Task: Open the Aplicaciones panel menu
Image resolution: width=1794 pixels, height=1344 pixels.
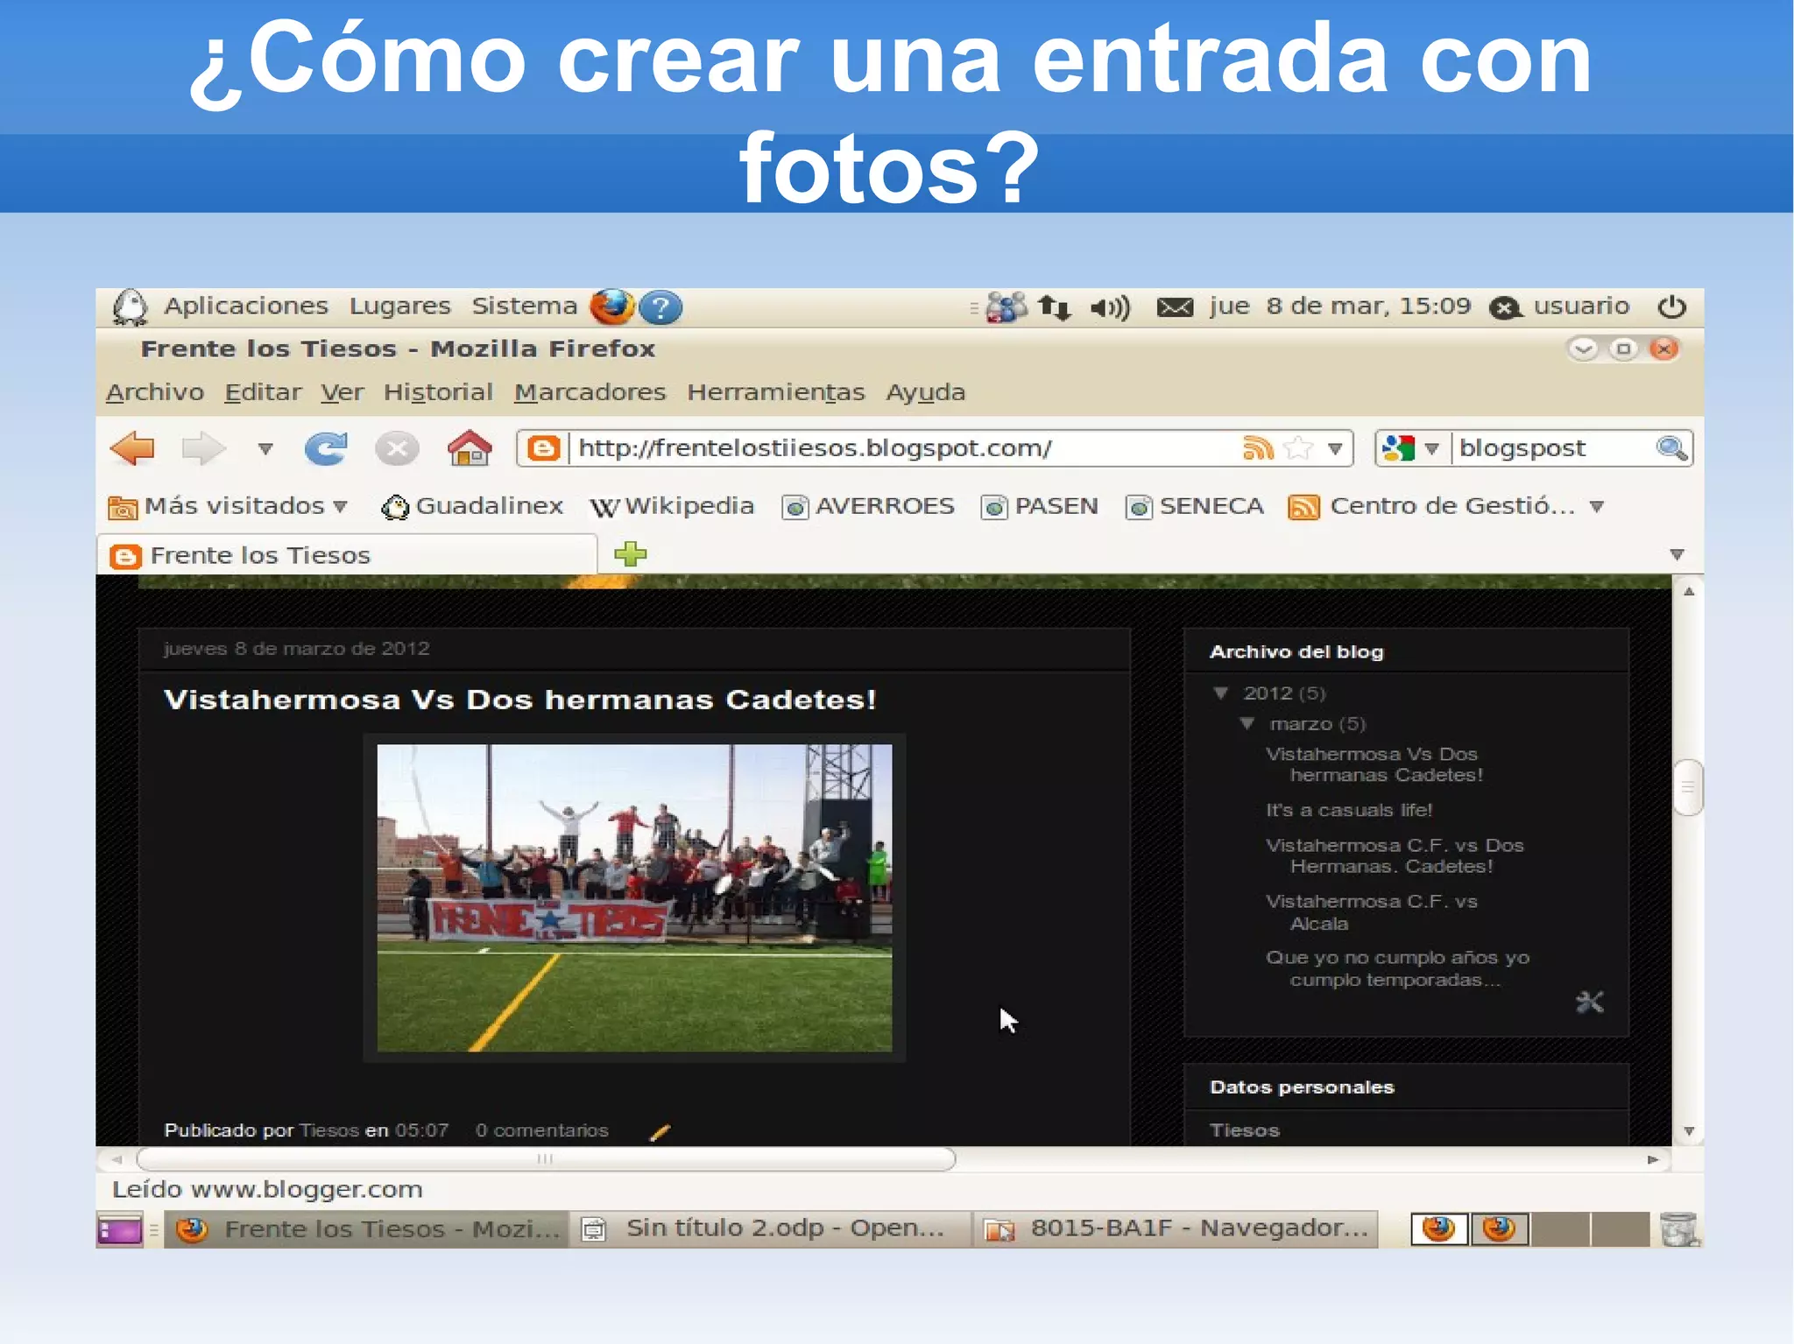Action: click(x=246, y=306)
